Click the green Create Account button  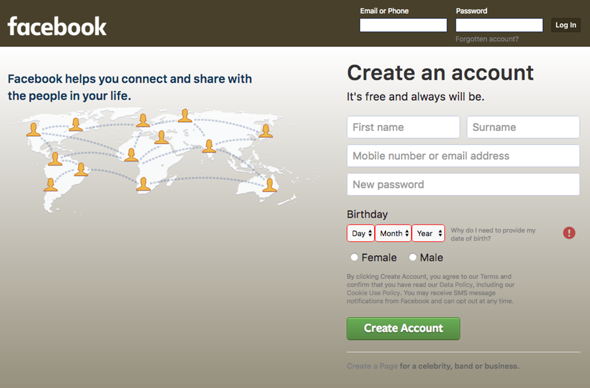(403, 328)
